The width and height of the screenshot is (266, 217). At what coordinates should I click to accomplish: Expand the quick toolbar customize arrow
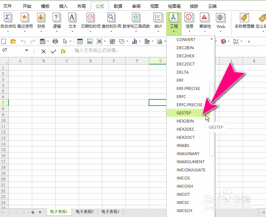(249, 41)
